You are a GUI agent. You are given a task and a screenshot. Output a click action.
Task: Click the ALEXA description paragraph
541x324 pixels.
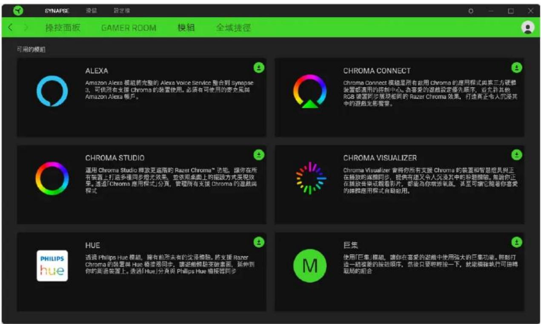click(169, 90)
